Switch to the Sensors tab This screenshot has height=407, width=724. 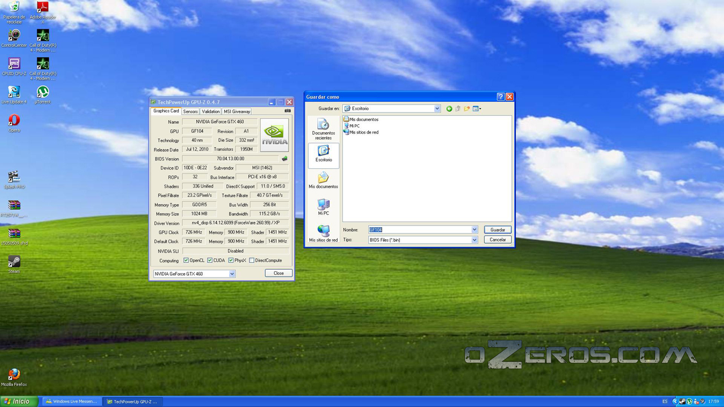pyautogui.click(x=191, y=111)
